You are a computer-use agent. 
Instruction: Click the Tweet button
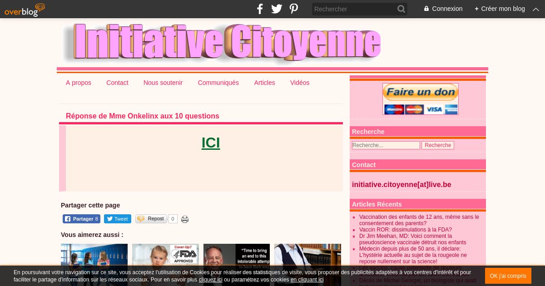coord(118,219)
